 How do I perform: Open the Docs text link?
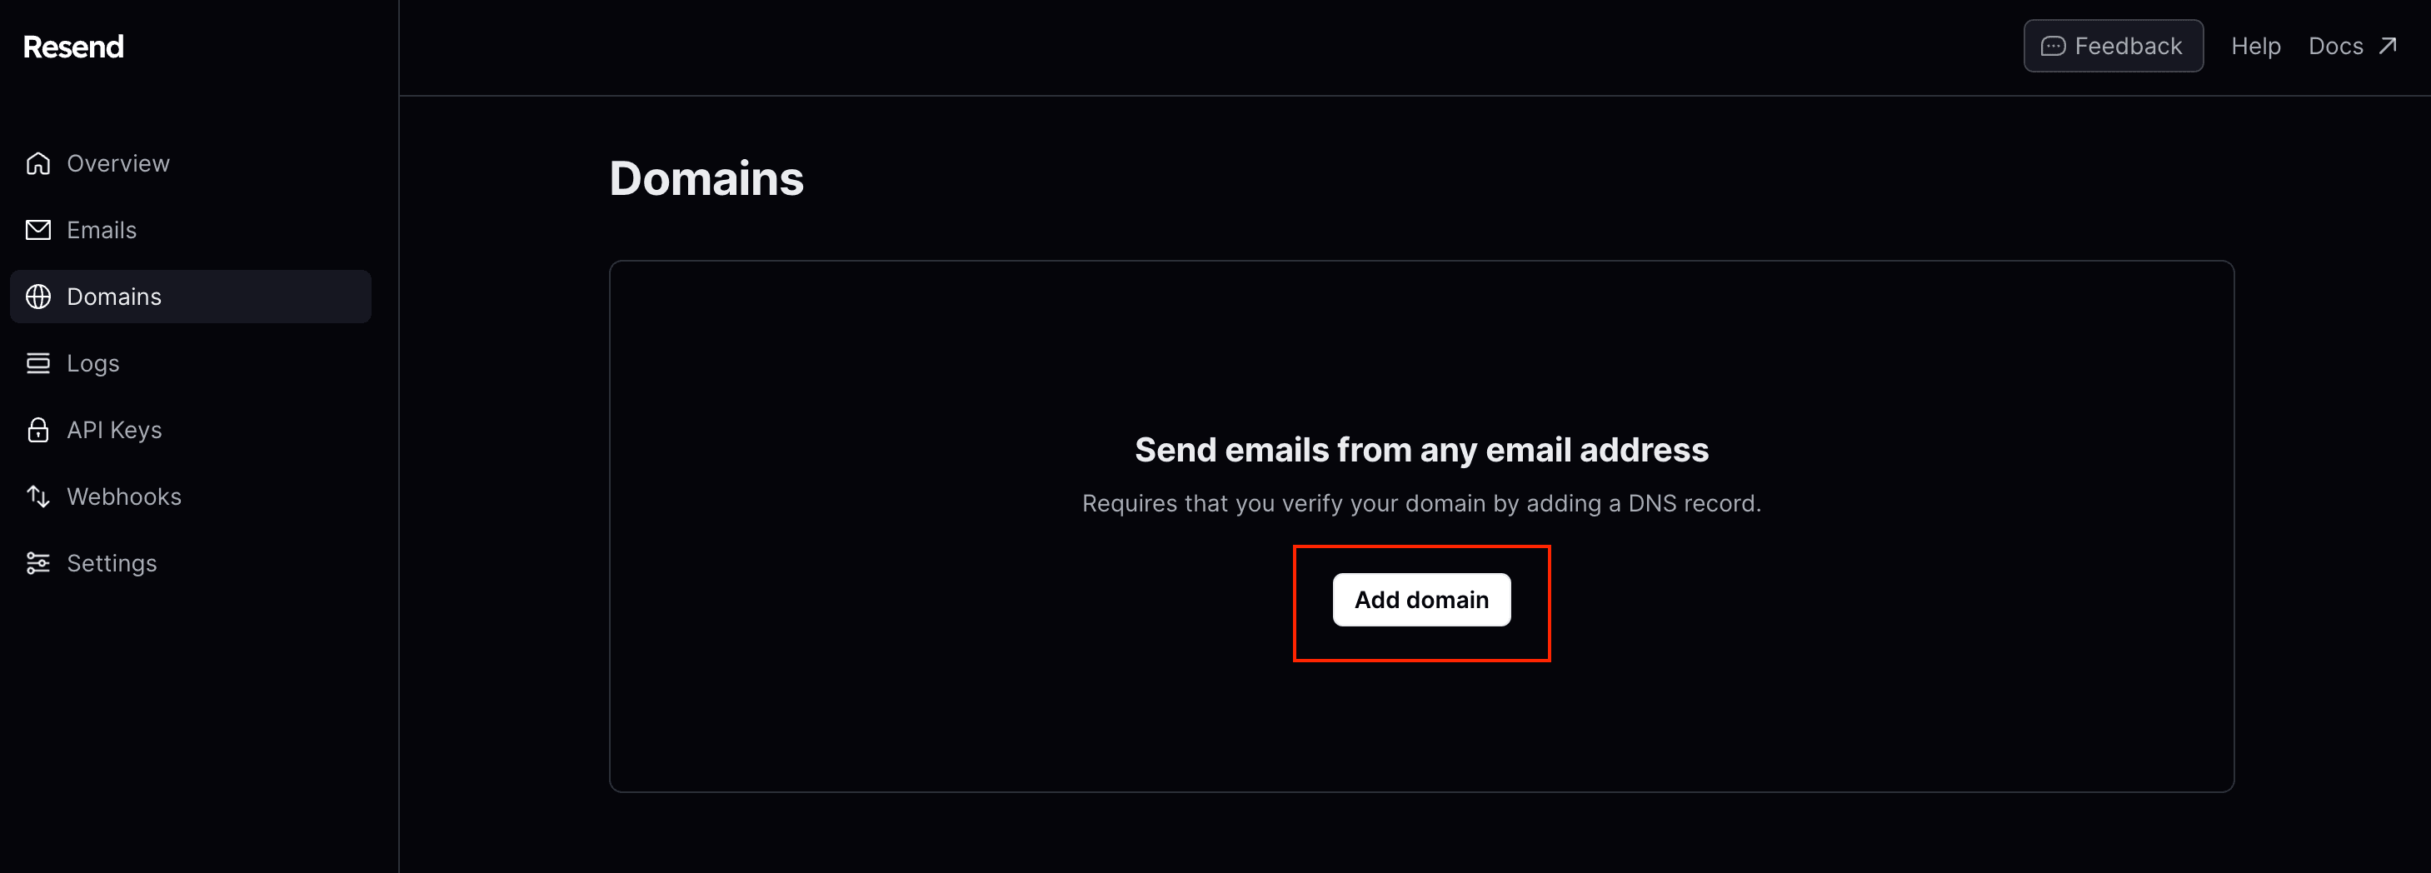(2334, 47)
